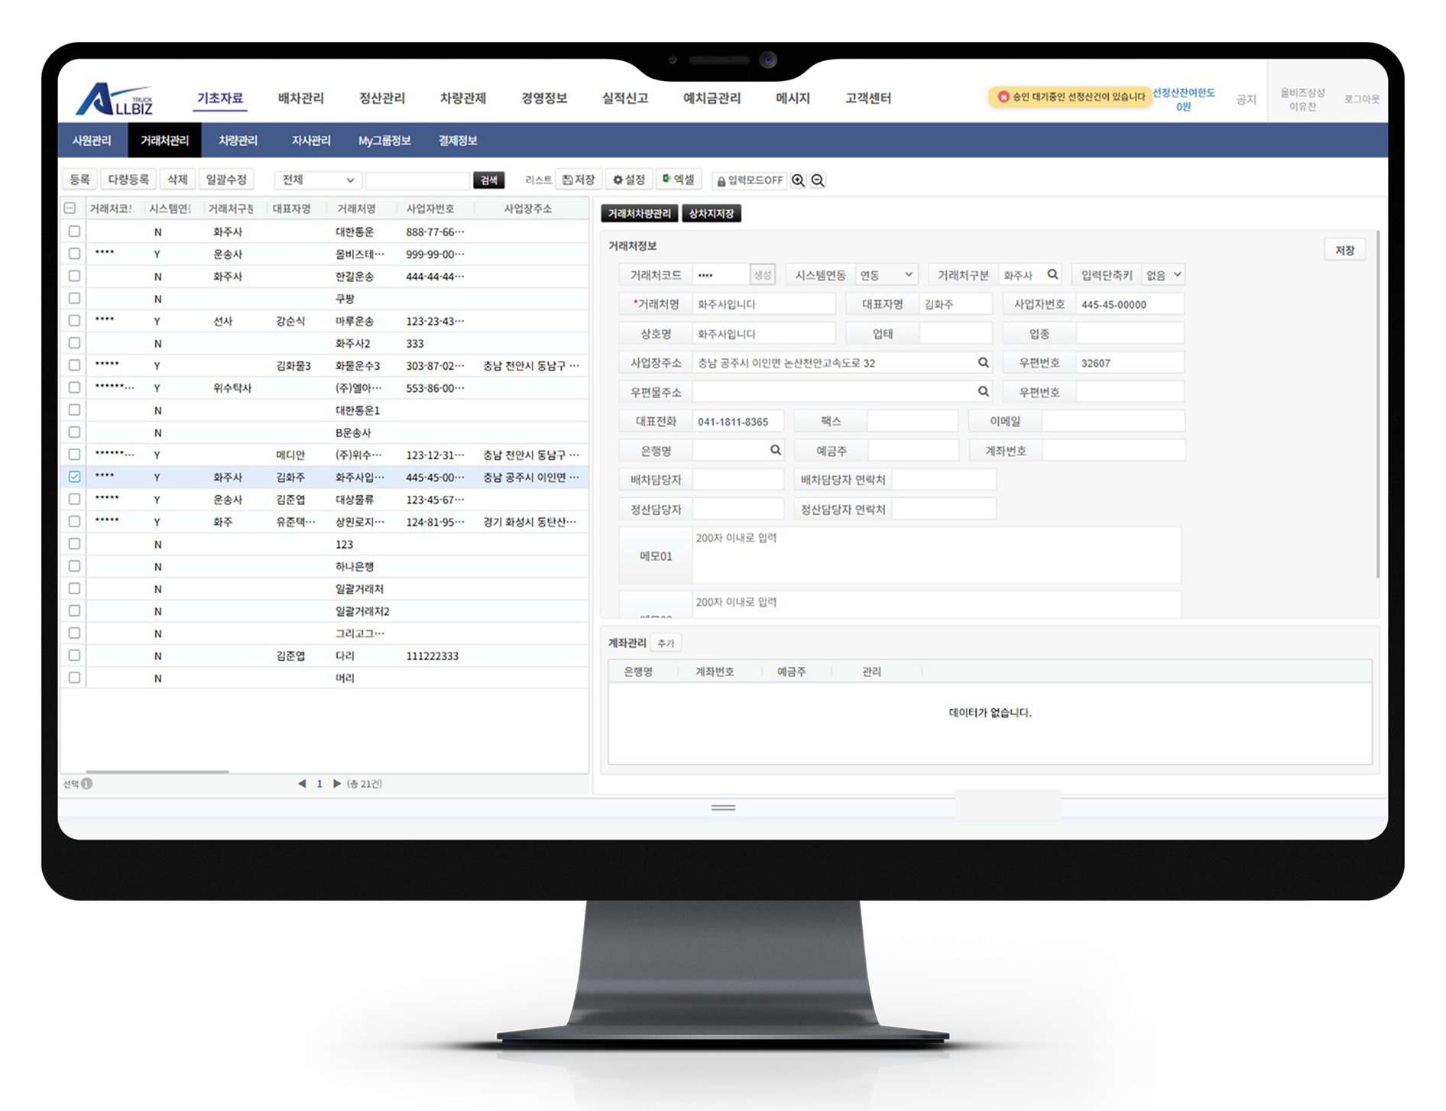Uncheck the selected 화주사입니다 row checkbox
Image resolution: width=1446 pixels, height=1111 pixels.
(74, 477)
